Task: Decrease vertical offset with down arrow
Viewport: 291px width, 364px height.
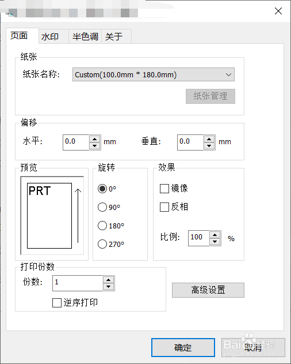Action: click(209, 146)
